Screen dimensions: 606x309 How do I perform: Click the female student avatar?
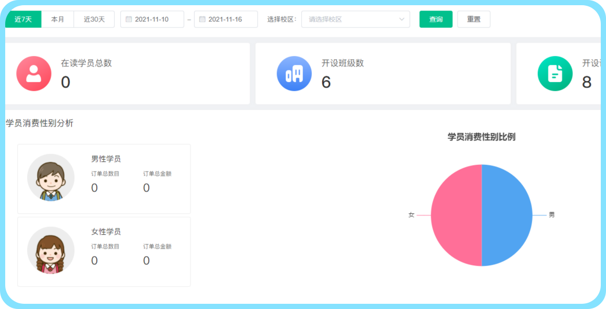click(x=51, y=251)
